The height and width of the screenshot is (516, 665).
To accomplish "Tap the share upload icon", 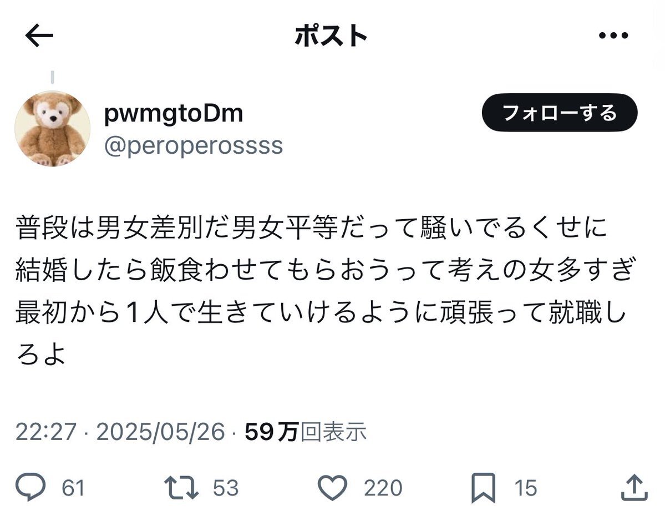I will click(634, 487).
